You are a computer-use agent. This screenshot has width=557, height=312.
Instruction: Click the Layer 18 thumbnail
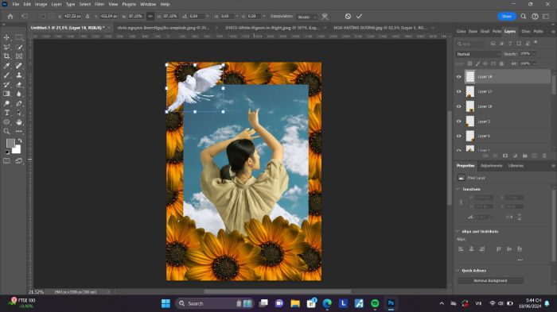(470, 76)
